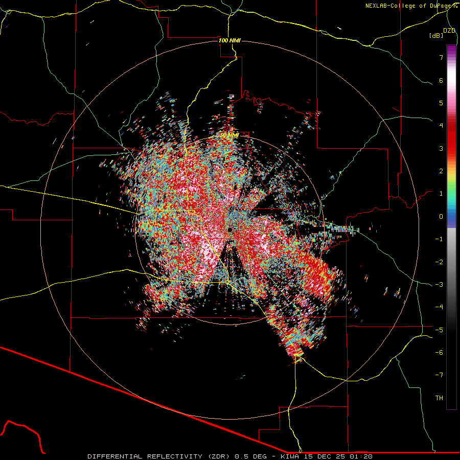Viewport: 460px width, 460px height.
Task: Click the KIWA station identifier
Action: [290, 456]
